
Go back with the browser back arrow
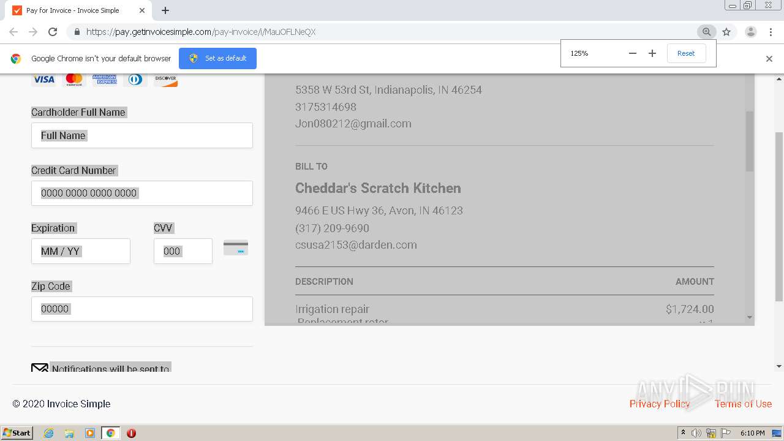coord(13,32)
